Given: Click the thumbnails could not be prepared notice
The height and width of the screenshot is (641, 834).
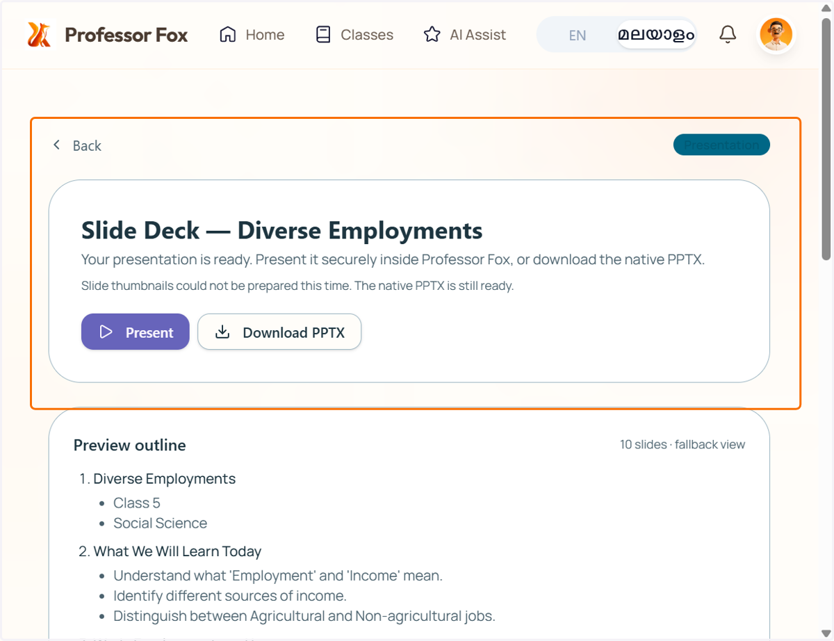Looking at the screenshot, I should pyautogui.click(x=297, y=286).
